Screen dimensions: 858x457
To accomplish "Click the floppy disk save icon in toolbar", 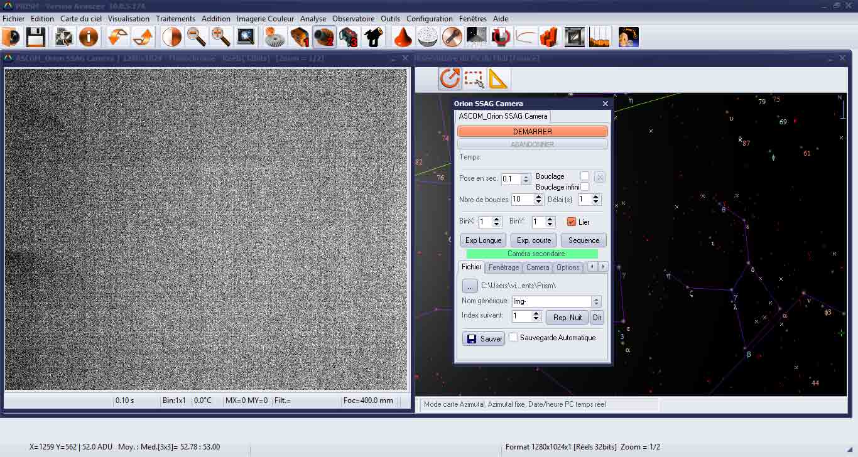I will (x=35, y=38).
